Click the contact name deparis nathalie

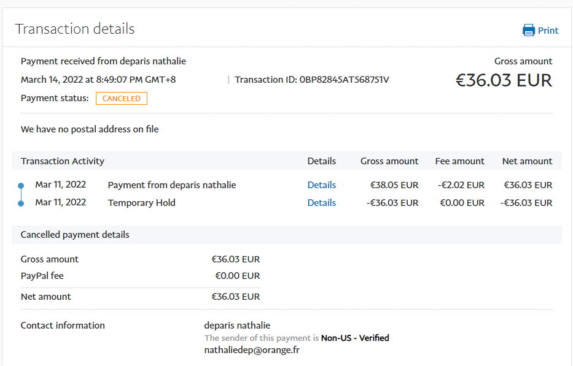pyautogui.click(x=237, y=326)
